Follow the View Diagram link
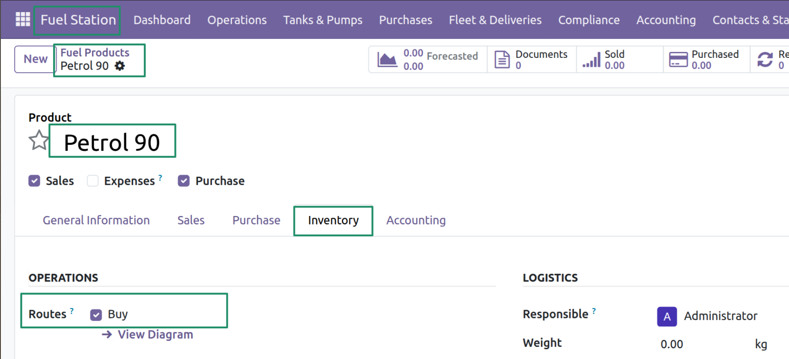Viewport: 789px width, 359px height. tap(147, 334)
